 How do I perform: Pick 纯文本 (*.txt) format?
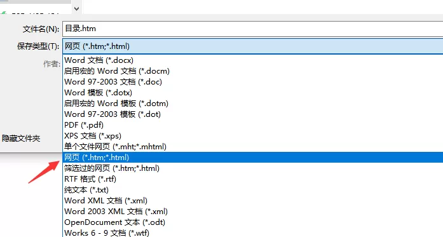coord(252,190)
